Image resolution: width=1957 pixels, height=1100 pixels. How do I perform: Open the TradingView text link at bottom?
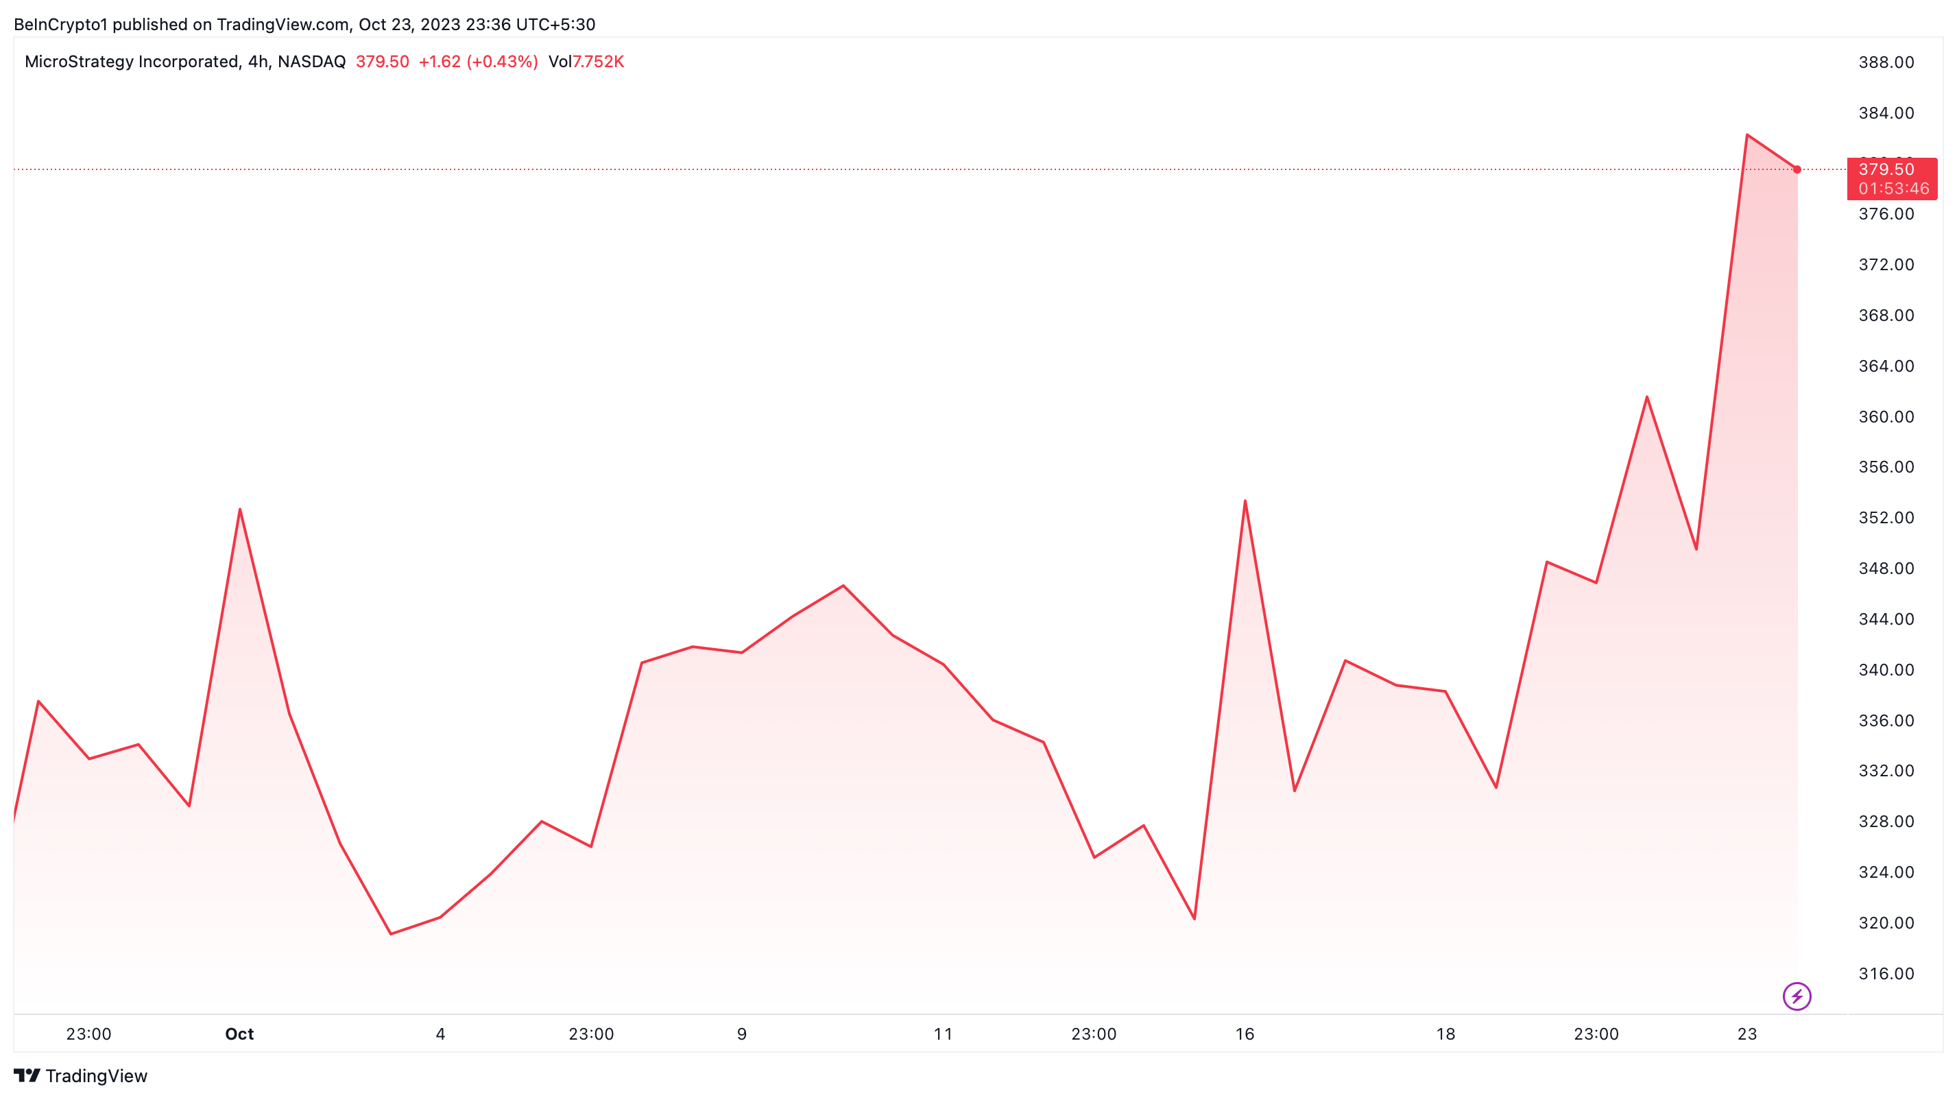tap(96, 1076)
